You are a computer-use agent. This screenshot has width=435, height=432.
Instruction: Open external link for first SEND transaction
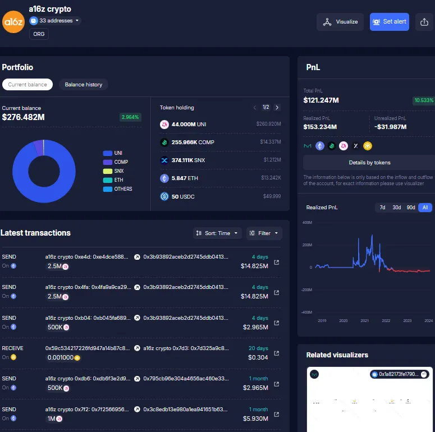tap(276, 262)
